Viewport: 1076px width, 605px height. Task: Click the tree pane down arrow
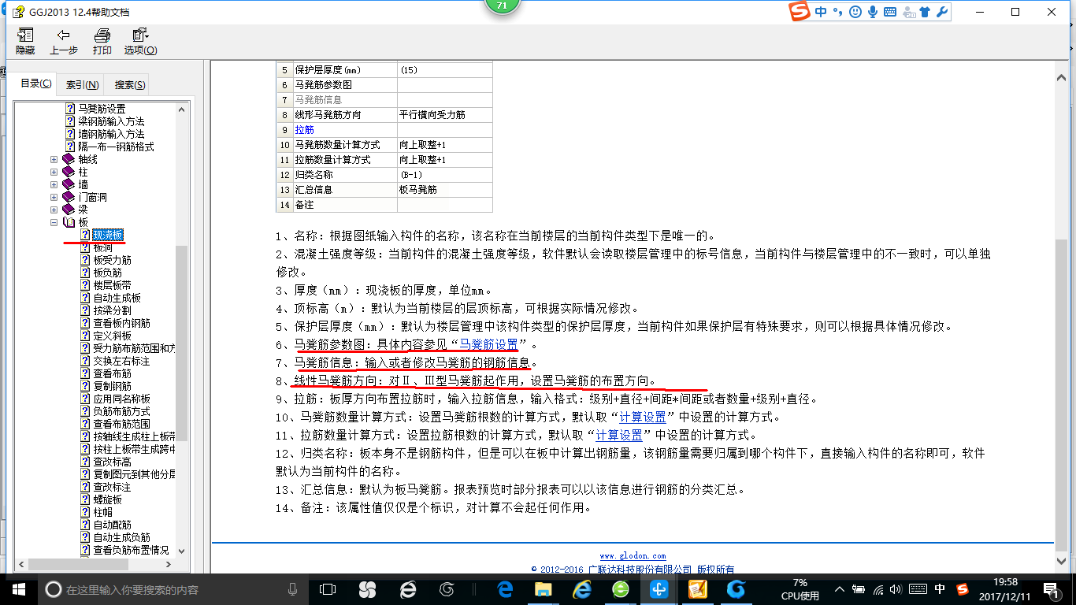182,551
